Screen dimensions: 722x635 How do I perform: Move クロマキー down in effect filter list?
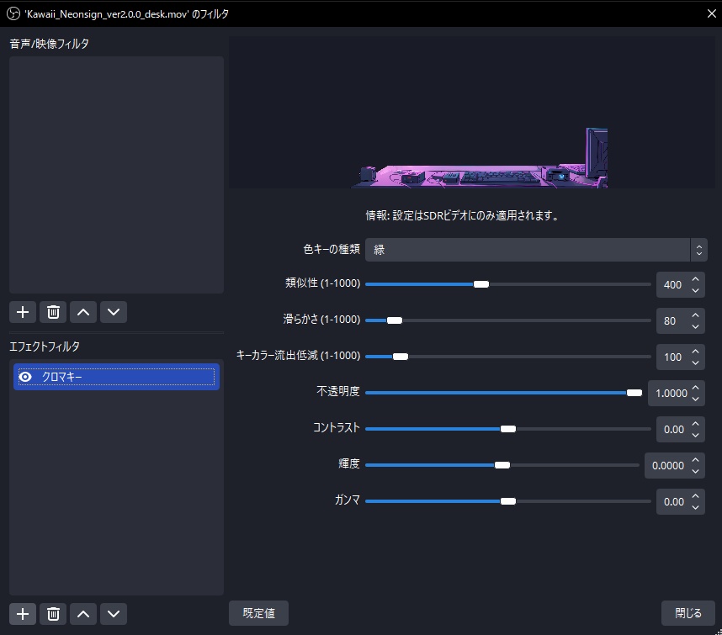[x=114, y=614]
